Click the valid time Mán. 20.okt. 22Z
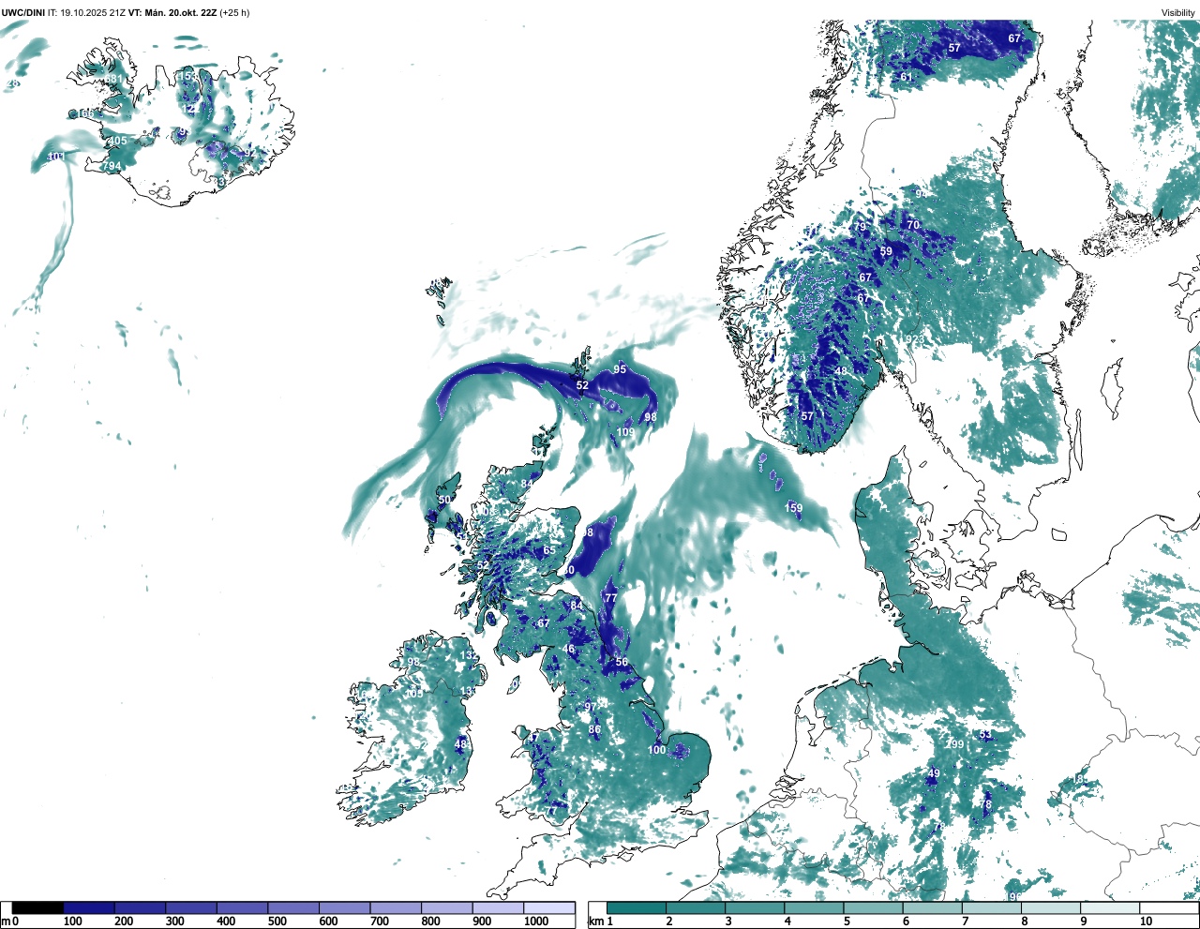 click(179, 13)
